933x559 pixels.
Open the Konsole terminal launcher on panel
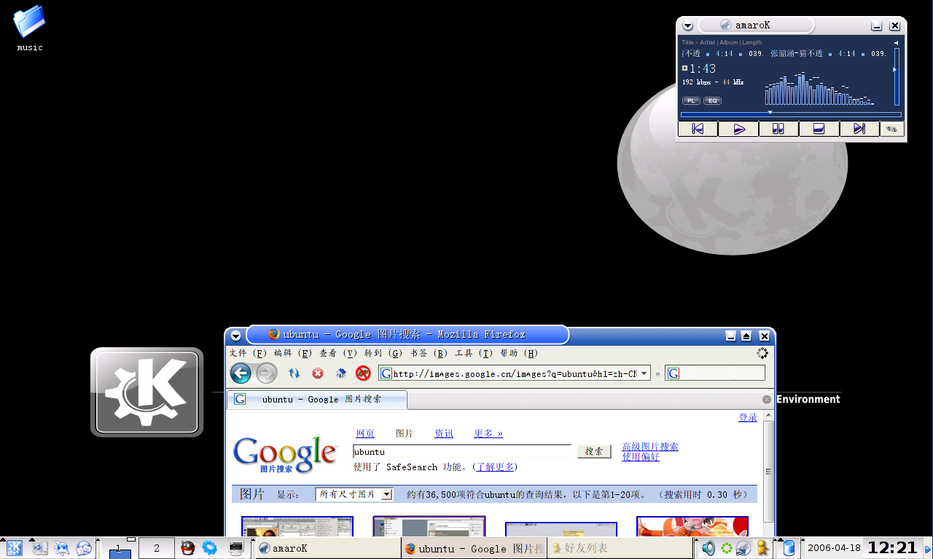(x=235, y=548)
